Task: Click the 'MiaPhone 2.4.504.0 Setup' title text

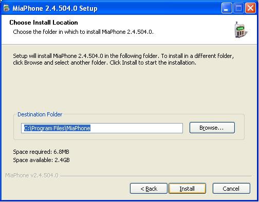Action: coord(55,8)
